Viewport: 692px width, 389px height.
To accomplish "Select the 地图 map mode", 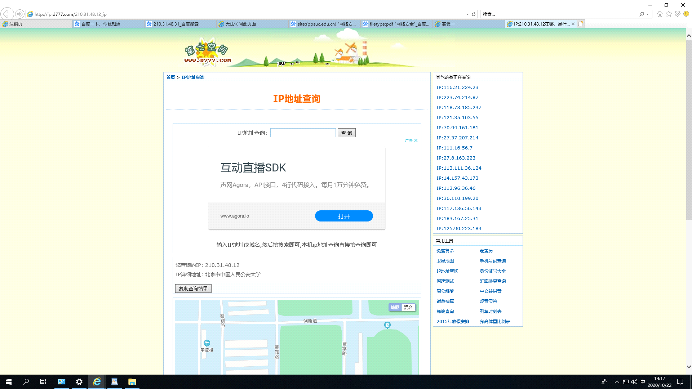I will pyautogui.click(x=395, y=307).
